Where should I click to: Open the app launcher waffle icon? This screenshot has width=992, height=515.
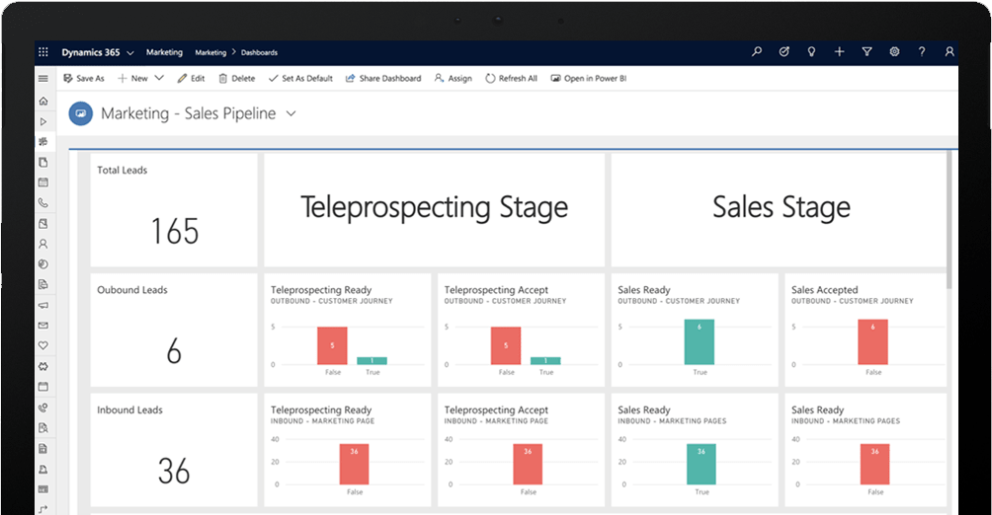(x=43, y=52)
